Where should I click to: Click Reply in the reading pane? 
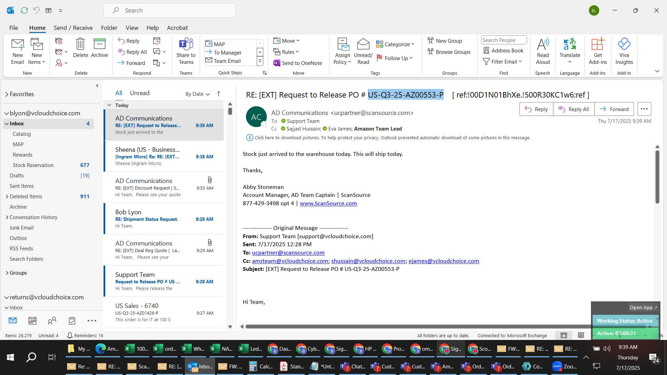click(x=536, y=109)
